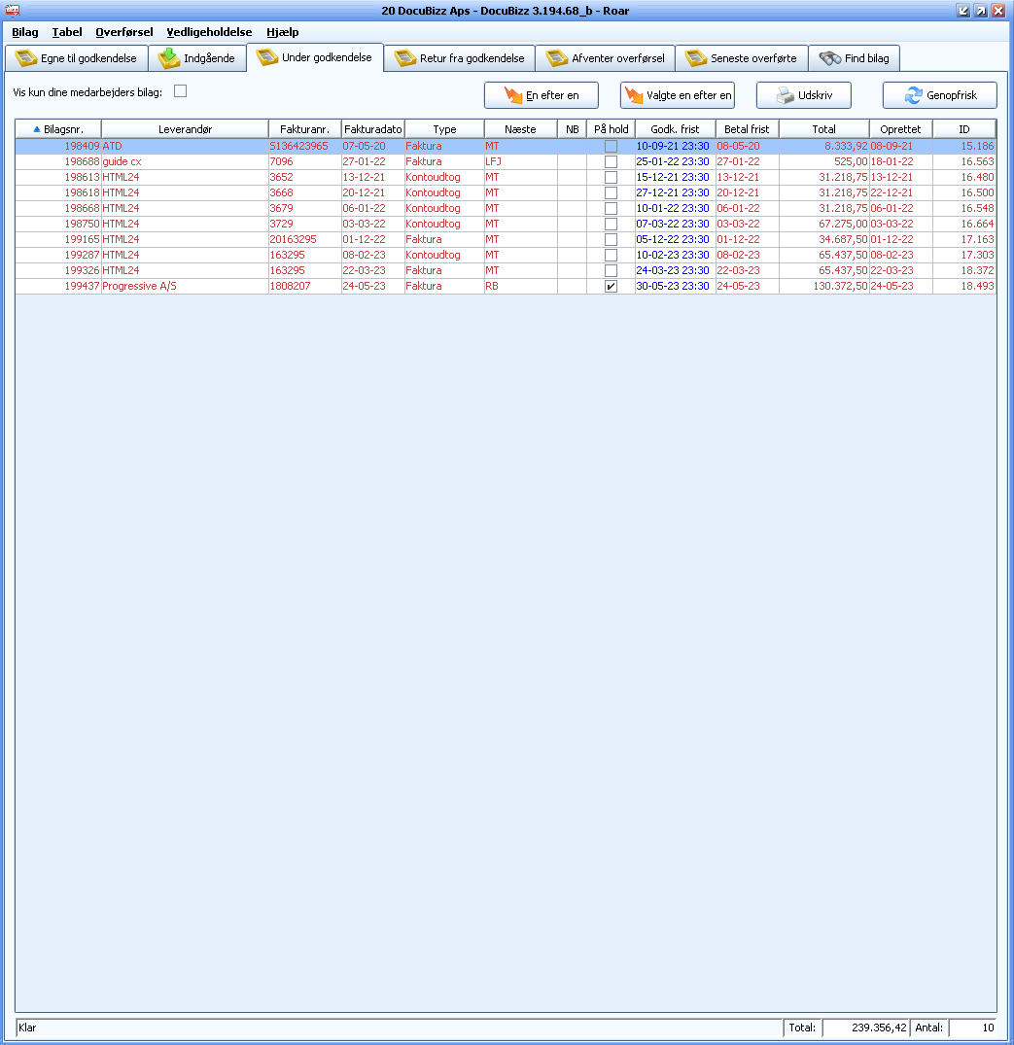Uncheck På hold for Progressive A/S row
The width and height of the screenshot is (1014, 1045).
click(611, 287)
